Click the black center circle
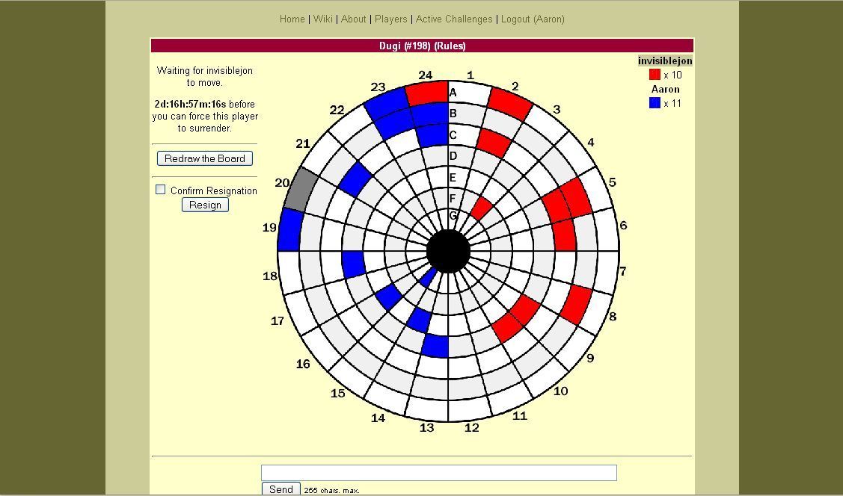The height and width of the screenshot is (496, 843). coord(448,251)
